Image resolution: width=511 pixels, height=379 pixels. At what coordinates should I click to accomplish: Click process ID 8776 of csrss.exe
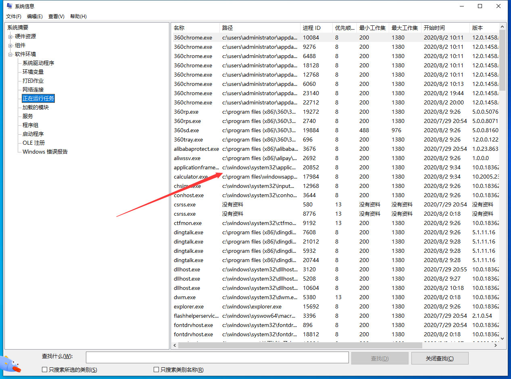pos(309,214)
